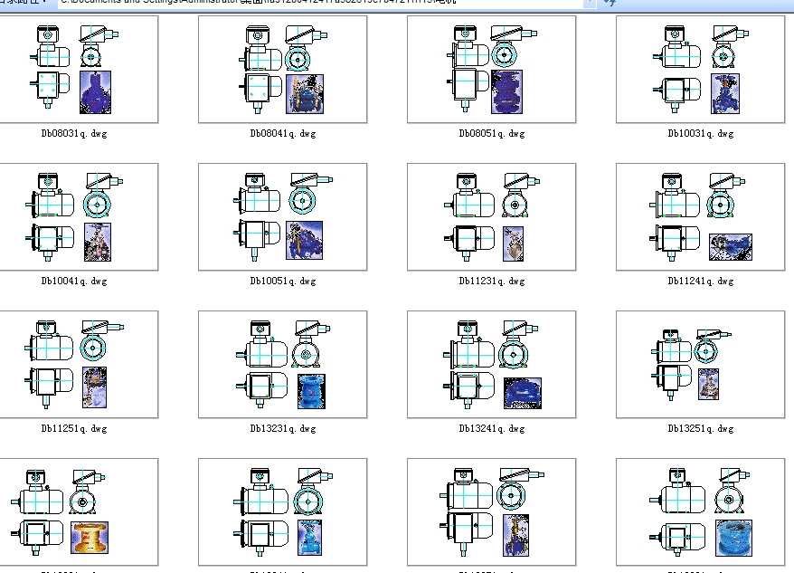The height and width of the screenshot is (573, 794).
Task: Choose the Db13251q.dwg motor drawing thumbnail
Action: (700, 364)
